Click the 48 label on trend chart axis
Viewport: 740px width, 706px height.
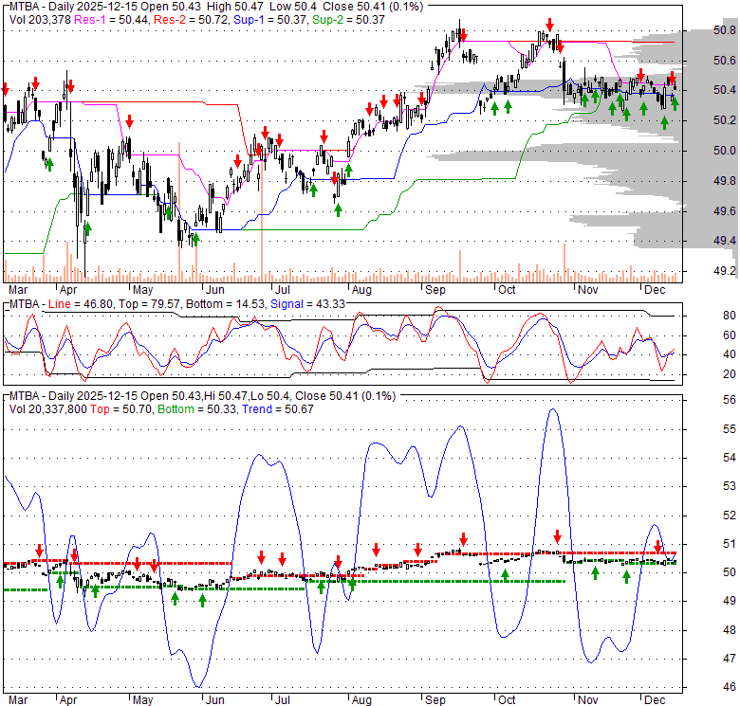[730, 629]
